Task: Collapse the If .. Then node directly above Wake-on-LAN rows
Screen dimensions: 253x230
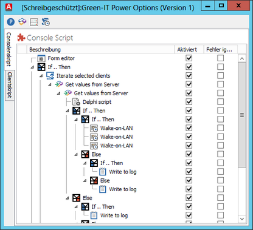Action: point(76,120)
